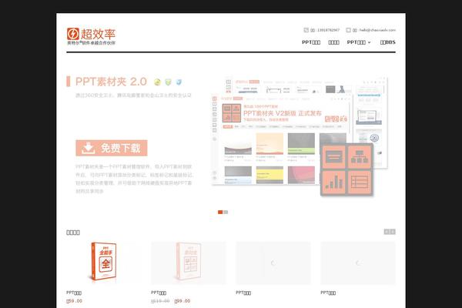Open the third product's PPT title link
462x308 pixels.
point(243,293)
